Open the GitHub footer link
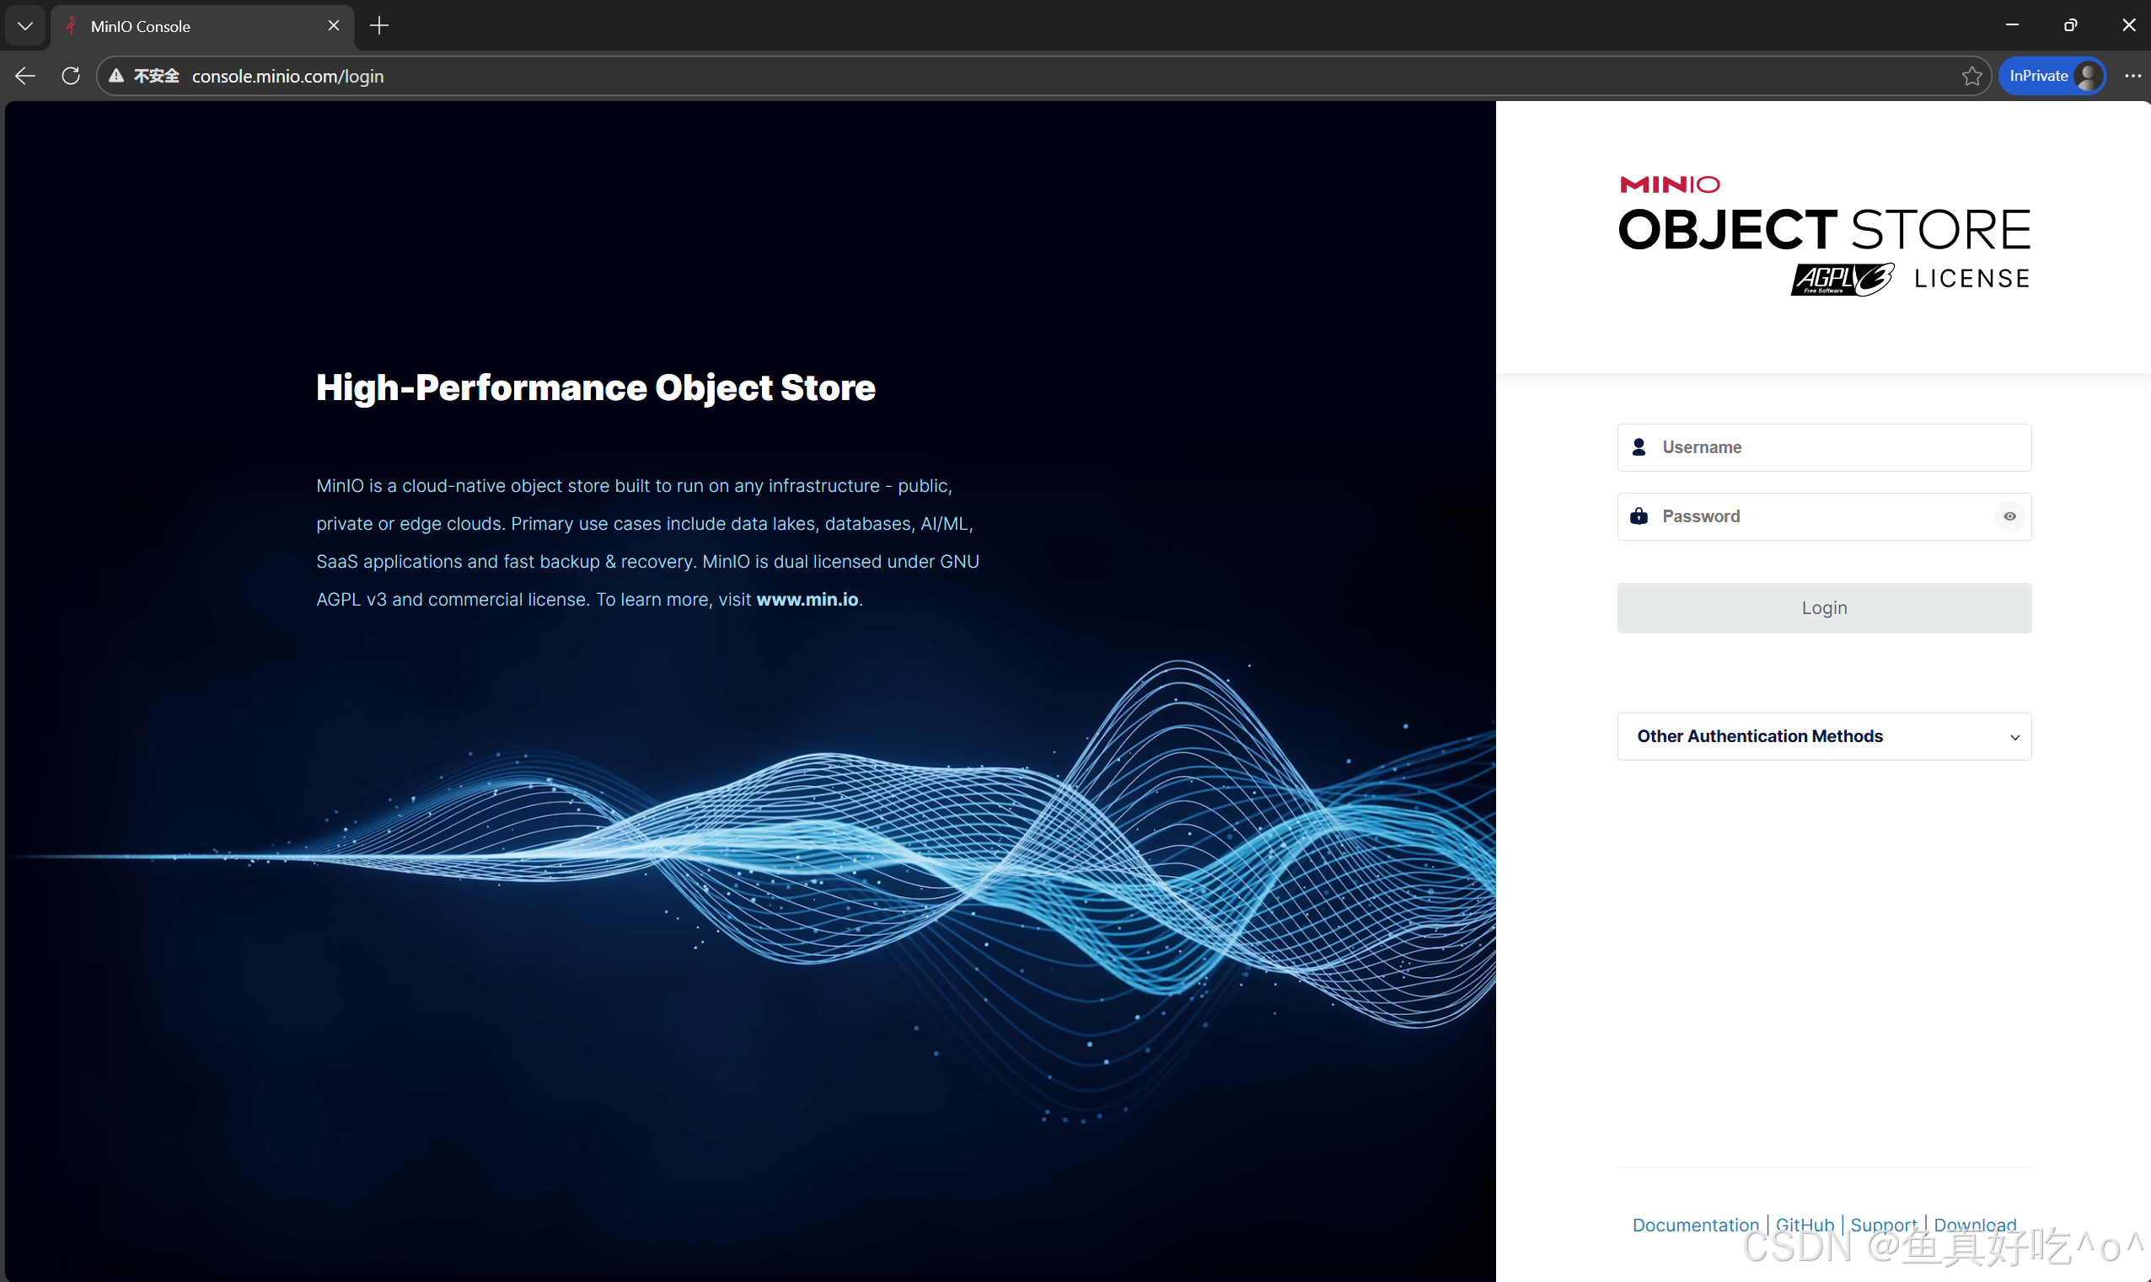Screen dimensions: 2151x1282 (1805, 1224)
